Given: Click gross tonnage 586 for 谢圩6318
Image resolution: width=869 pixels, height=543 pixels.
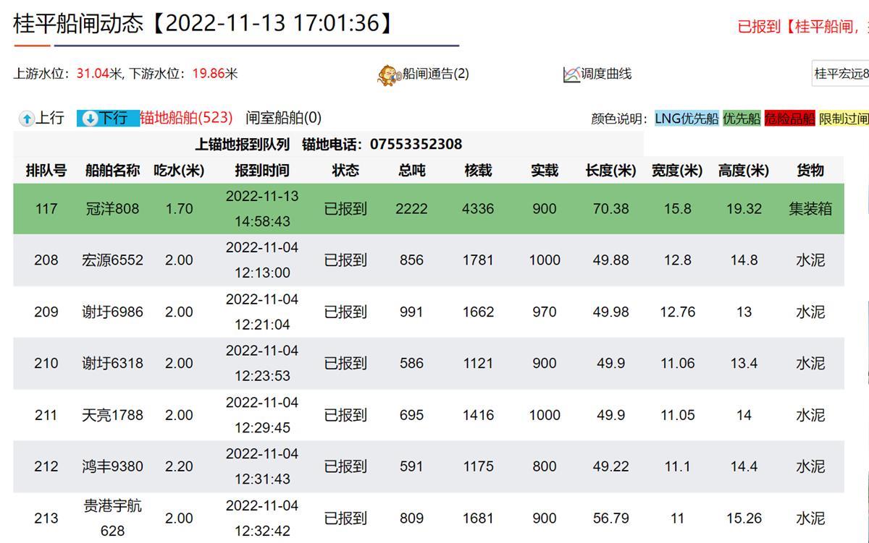Looking at the screenshot, I should pos(411,364).
